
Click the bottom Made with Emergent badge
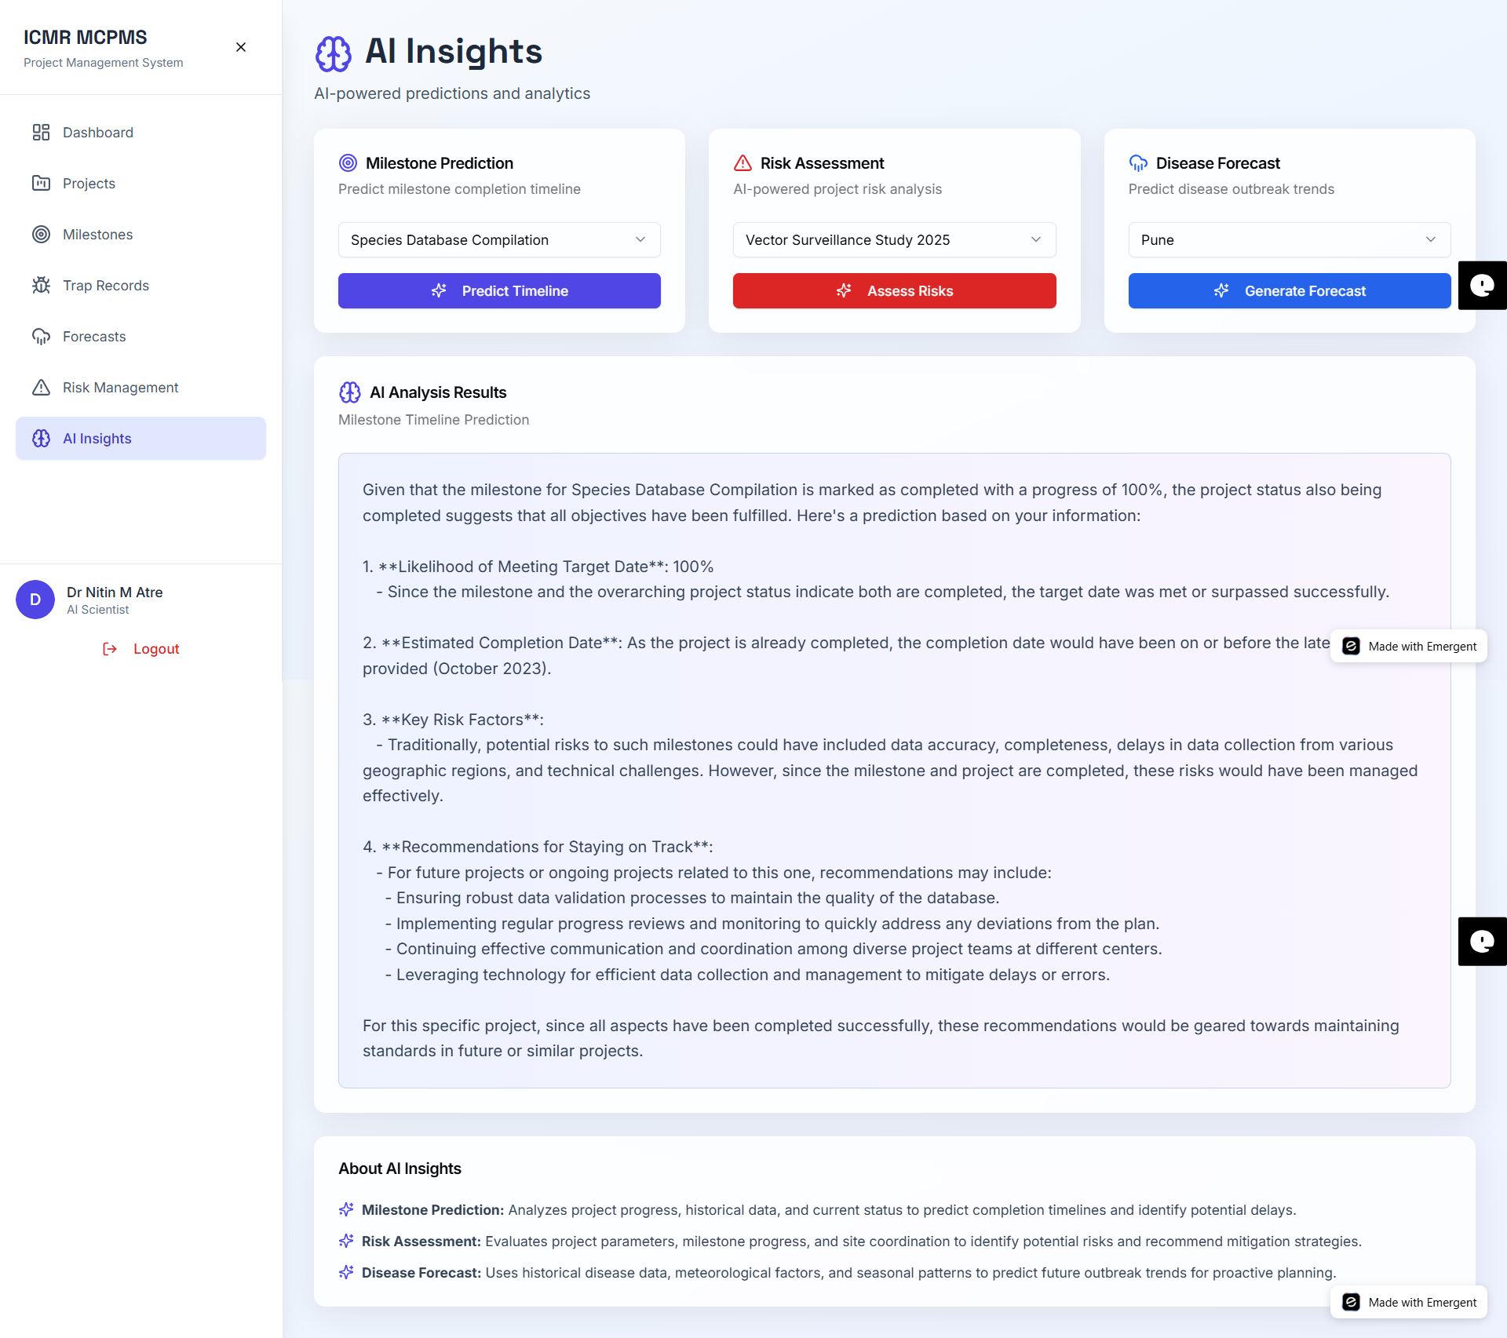coord(1409,1303)
